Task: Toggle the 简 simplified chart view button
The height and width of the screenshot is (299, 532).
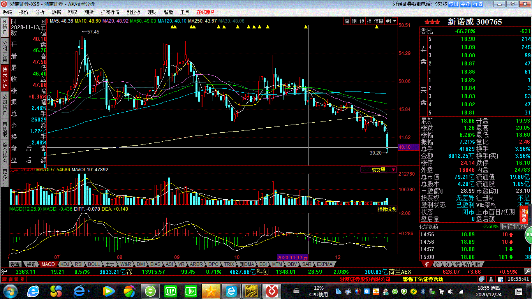Action: [347, 21]
